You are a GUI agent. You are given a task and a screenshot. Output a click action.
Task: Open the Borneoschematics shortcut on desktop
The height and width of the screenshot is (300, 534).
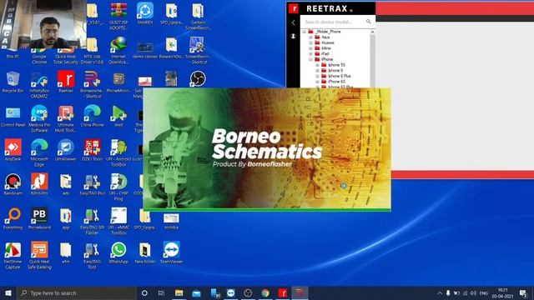pyautogui.click(x=93, y=84)
